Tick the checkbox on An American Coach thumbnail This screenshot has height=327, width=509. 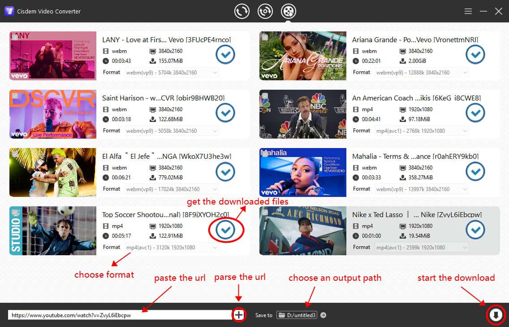(x=265, y=96)
